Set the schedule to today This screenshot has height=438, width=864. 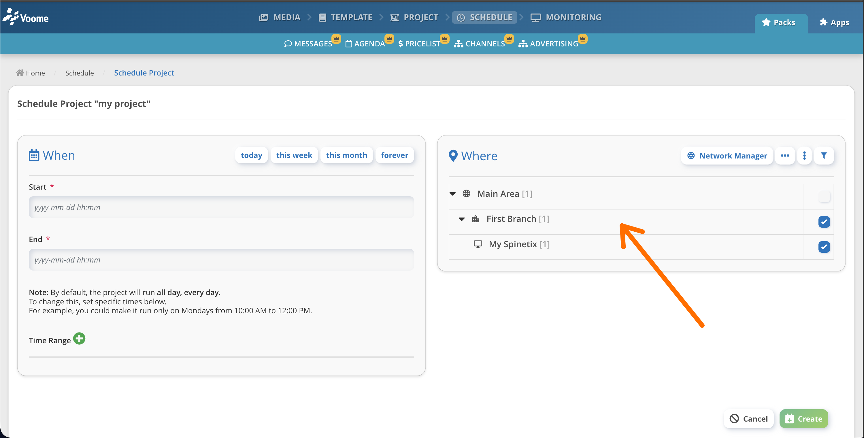tap(251, 155)
